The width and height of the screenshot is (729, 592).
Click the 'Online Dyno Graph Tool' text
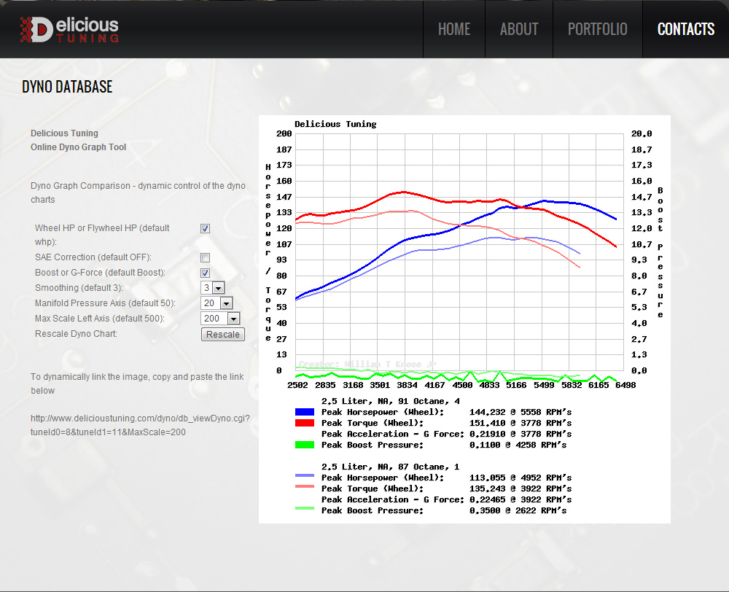click(78, 147)
